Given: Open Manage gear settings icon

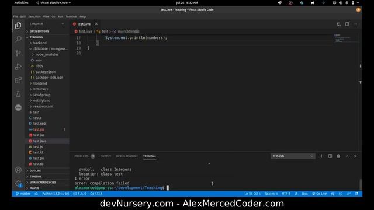Looking at the screenshot, I should point(18,183).
